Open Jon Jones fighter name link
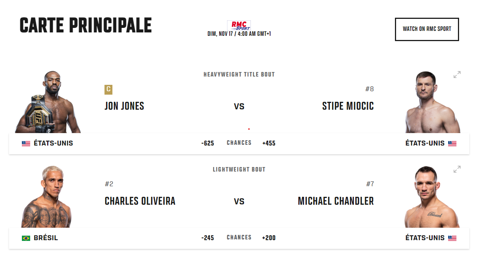490x256 pixels. [x=124, y=106]
